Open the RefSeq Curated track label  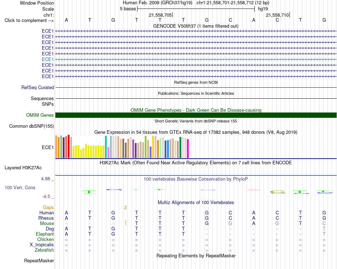[x=38, y=88]
